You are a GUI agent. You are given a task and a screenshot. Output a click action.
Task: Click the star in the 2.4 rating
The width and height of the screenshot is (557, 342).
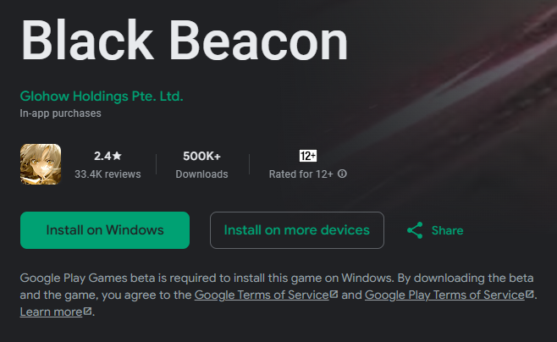tap(117, 156)
